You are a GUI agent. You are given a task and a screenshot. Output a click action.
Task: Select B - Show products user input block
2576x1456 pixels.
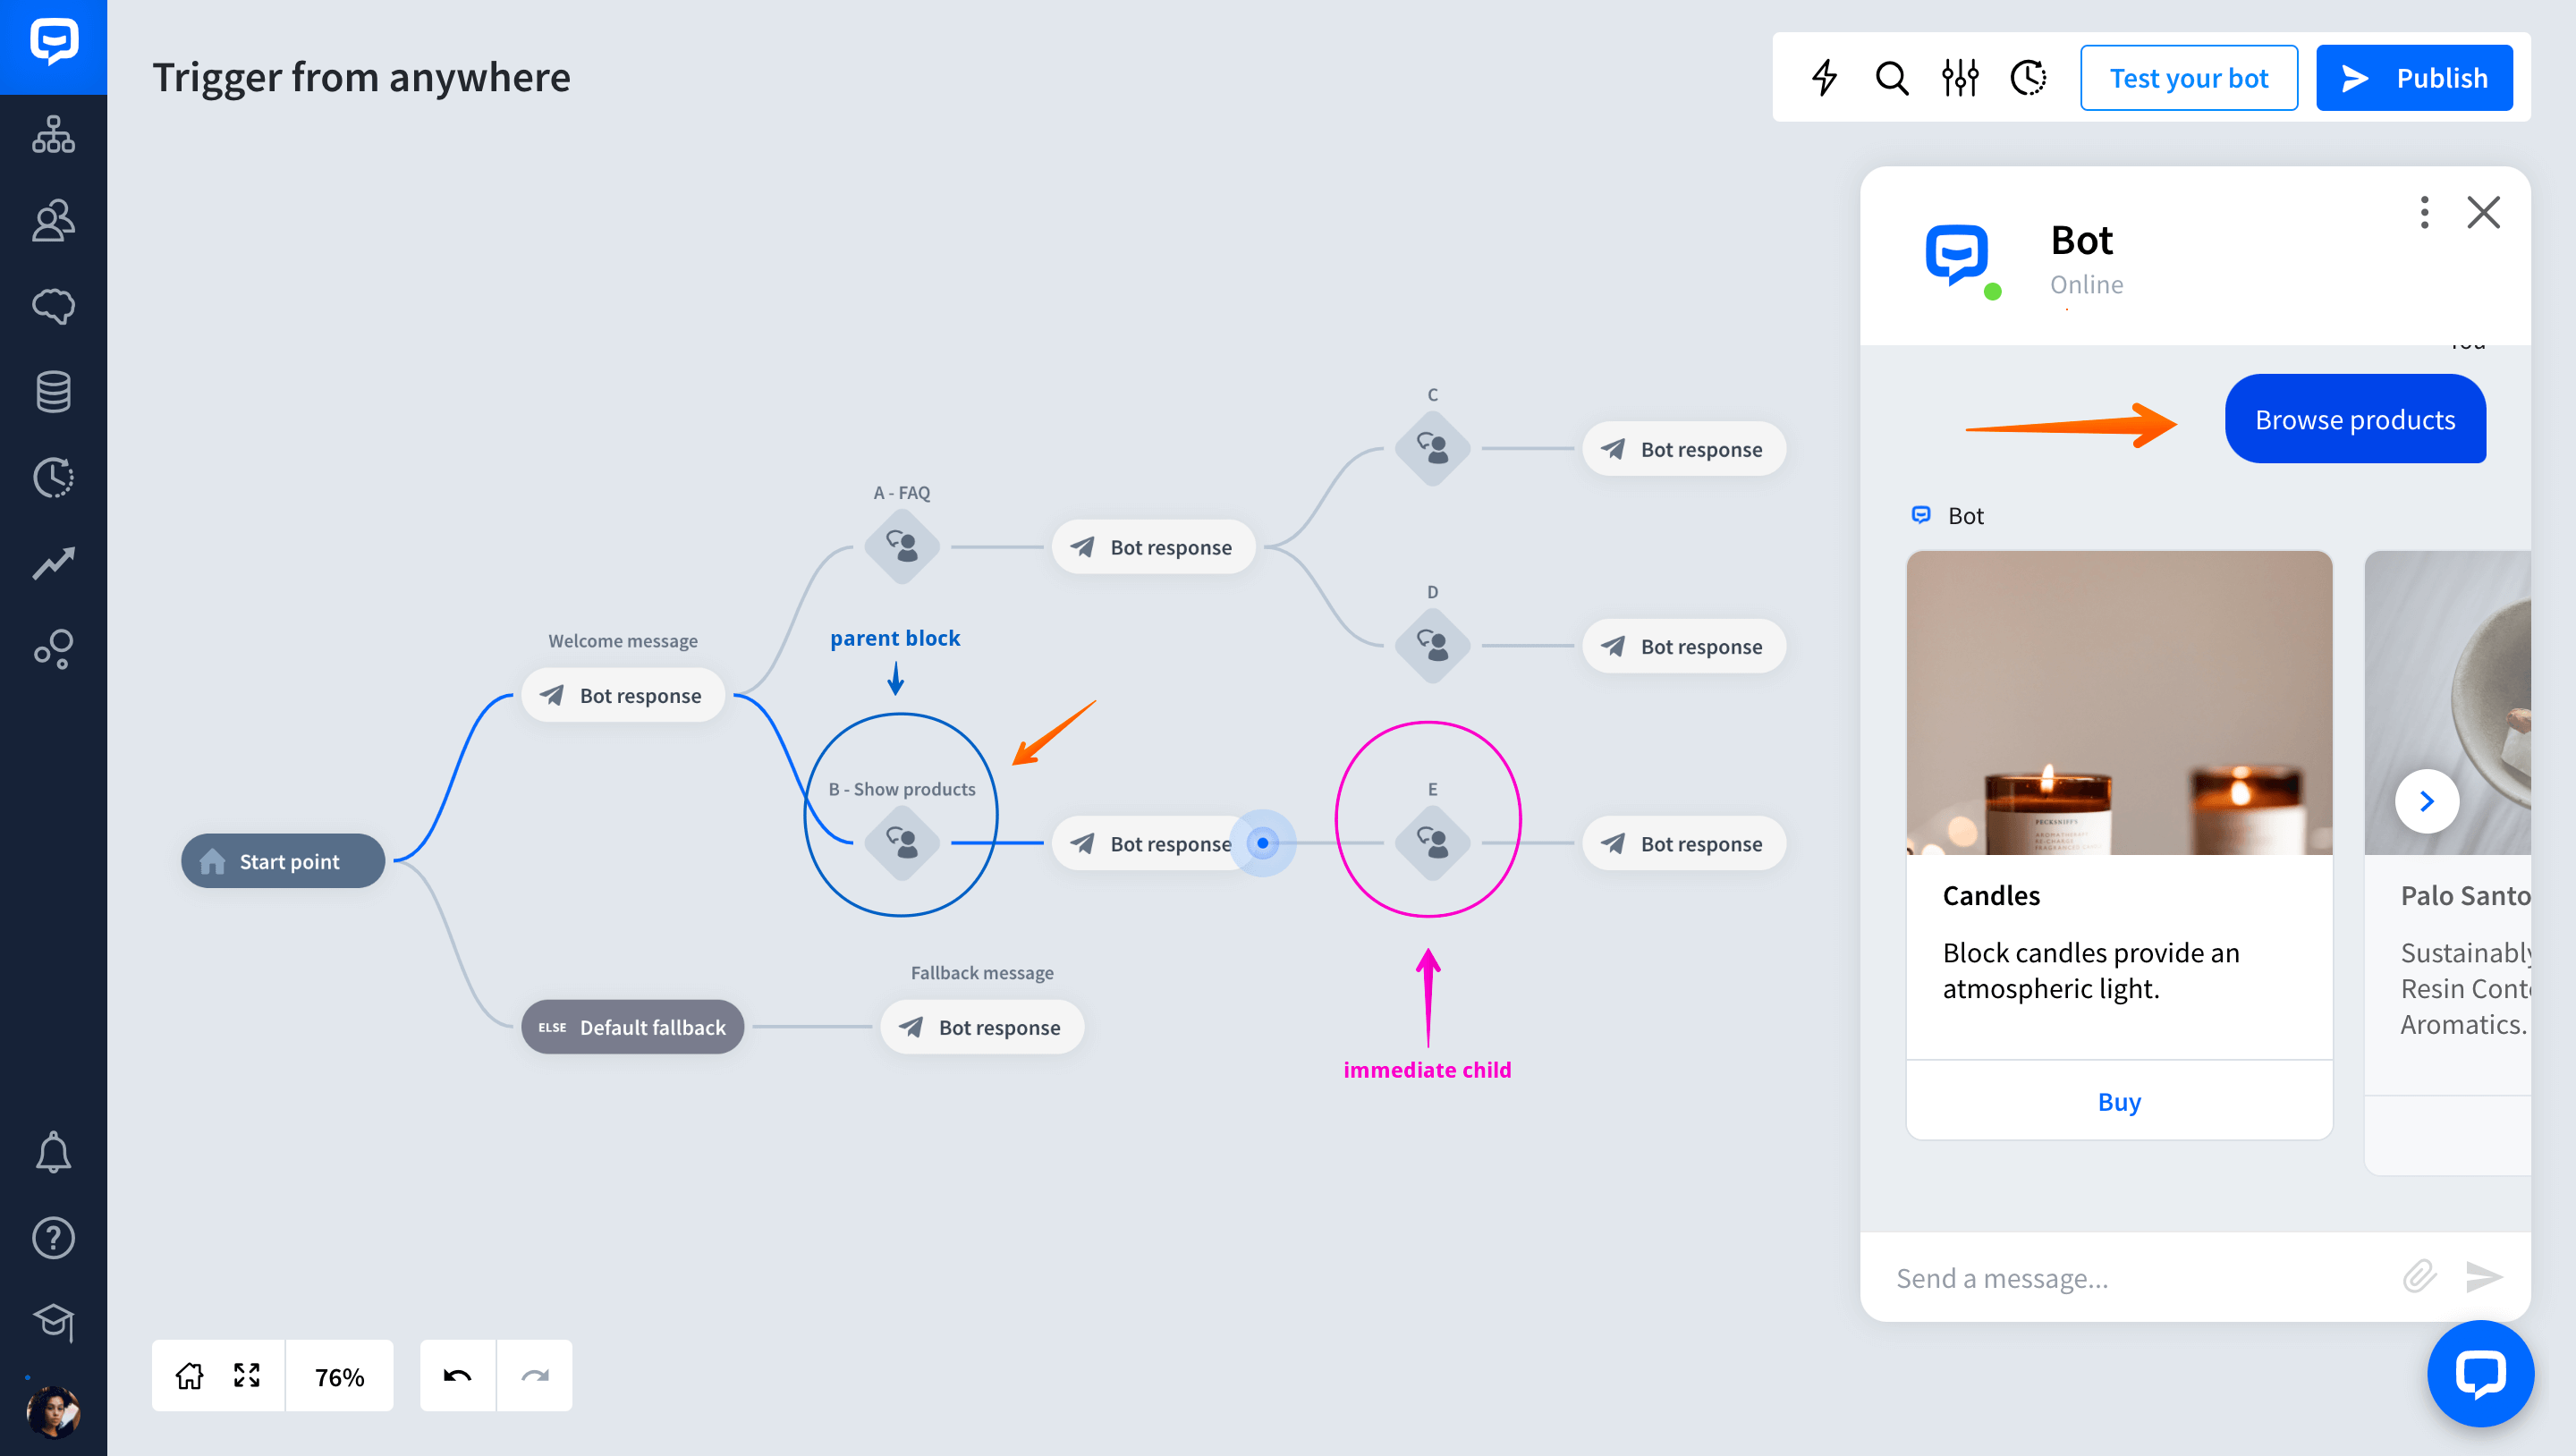tap(901, 843)
